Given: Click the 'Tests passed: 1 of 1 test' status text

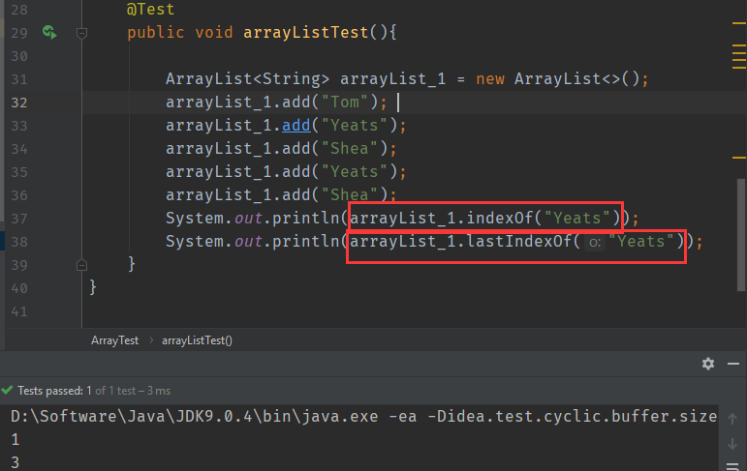Looking at the screenshot, I should (94, 391).
